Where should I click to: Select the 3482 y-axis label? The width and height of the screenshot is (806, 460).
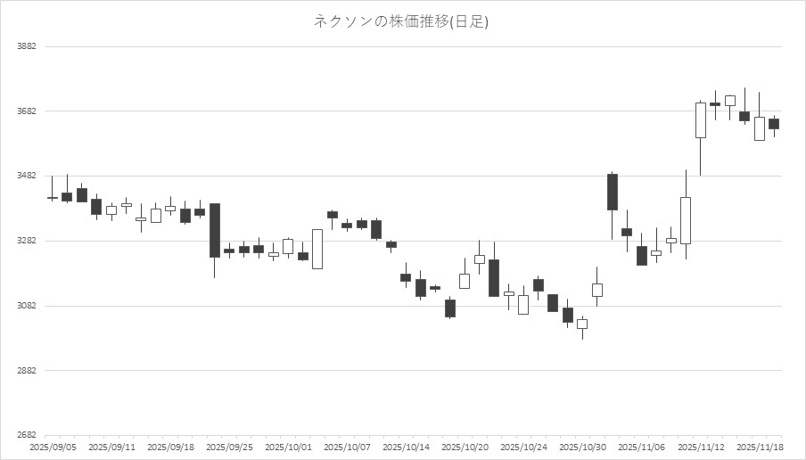coord(26,177)
